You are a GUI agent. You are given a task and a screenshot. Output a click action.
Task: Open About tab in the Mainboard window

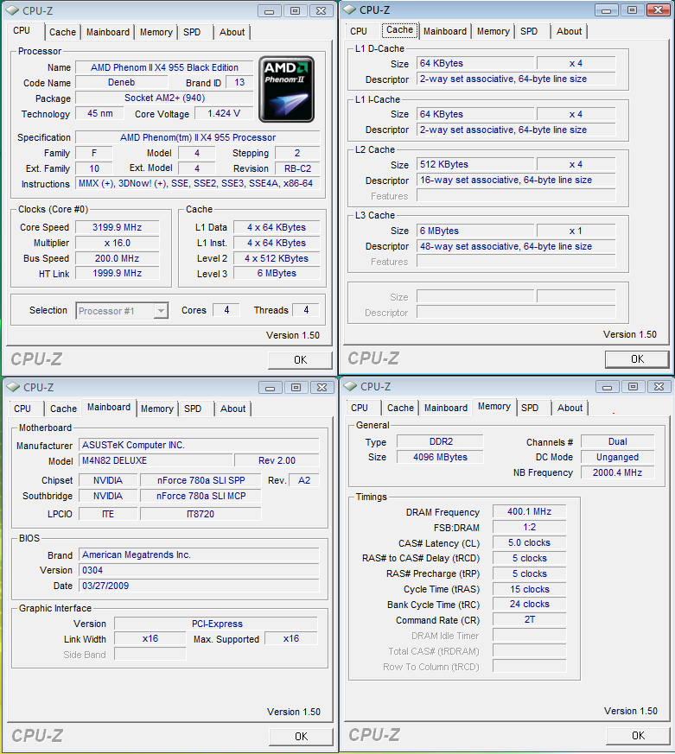tap(232, 409)
